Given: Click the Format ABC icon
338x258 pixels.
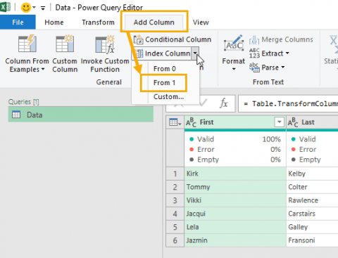Looking at the screenshot, I should pyautogui.click(x=234, y=44).
